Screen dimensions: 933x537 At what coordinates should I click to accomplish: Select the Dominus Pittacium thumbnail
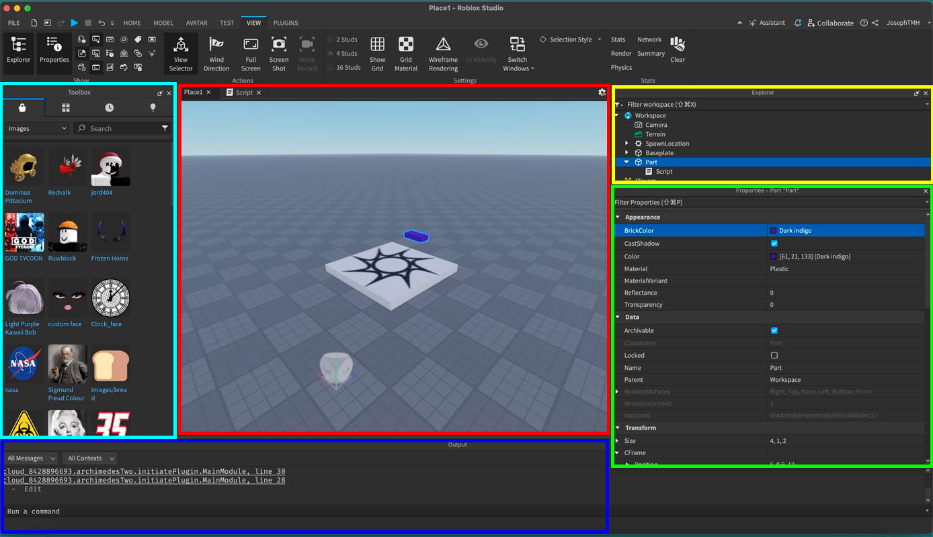coord(24,167)
